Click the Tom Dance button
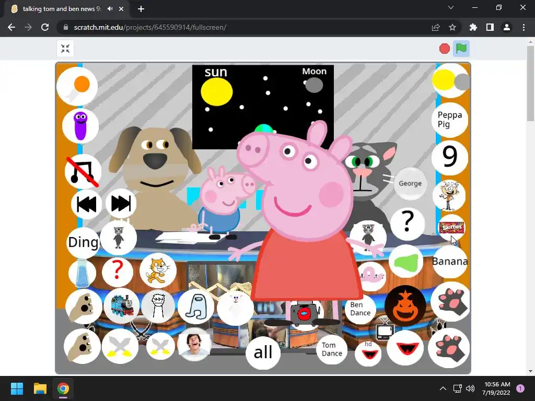The width and height of the screenshot is (535, 401). tap(332, 349)
